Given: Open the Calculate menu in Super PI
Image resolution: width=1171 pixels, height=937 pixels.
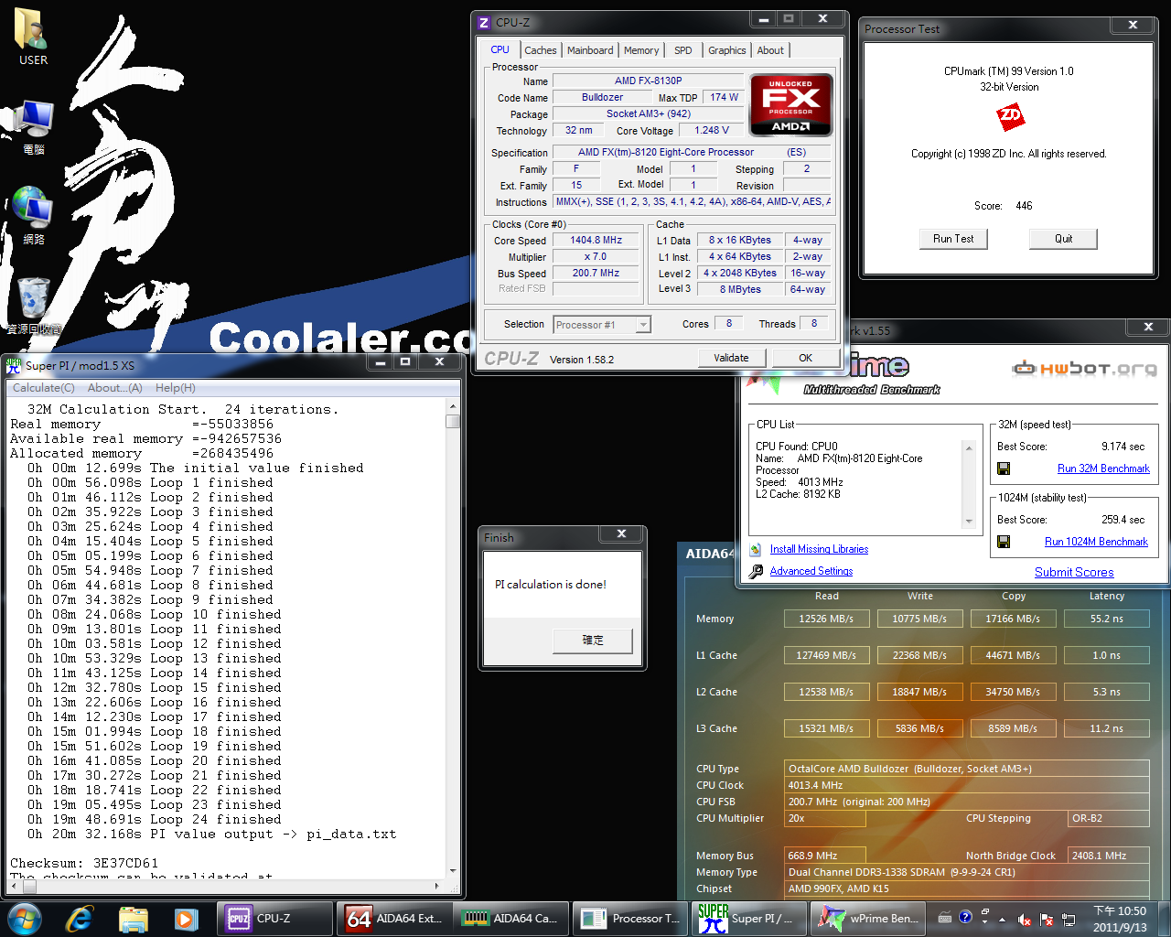Looking at the screenshot, I should 44,388.
